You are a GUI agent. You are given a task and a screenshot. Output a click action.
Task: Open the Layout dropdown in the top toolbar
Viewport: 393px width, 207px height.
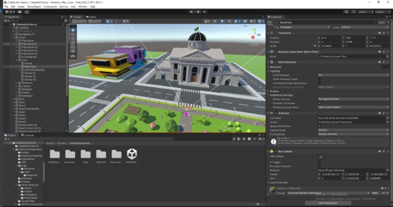[382, 12]
